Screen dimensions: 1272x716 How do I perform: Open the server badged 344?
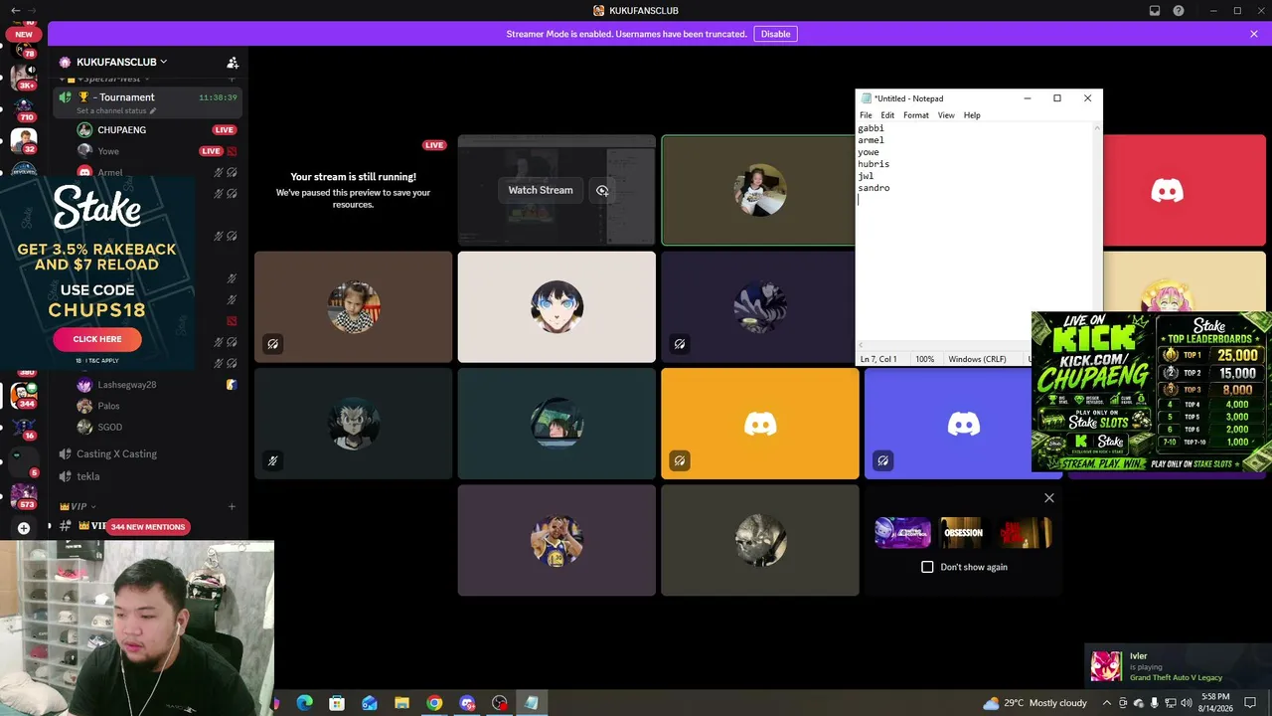24,395
